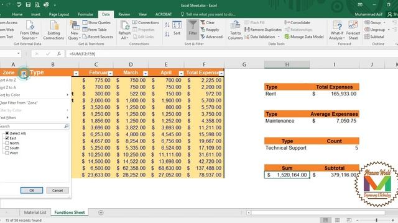398x223 pixels.
Task: Click the Show Queries command
Action: (x=96, y=22)
